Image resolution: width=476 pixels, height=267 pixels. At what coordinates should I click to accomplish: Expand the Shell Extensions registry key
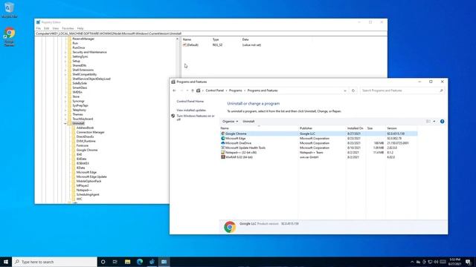[65, 70]
